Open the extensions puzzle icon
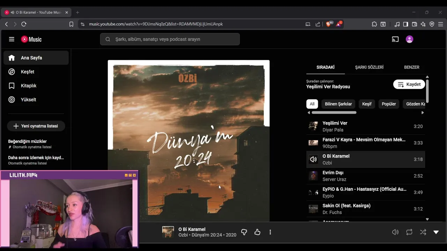 [x=374, y=24]
